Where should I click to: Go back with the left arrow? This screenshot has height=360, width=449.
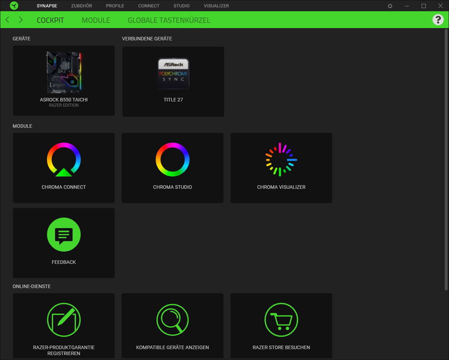7,20
